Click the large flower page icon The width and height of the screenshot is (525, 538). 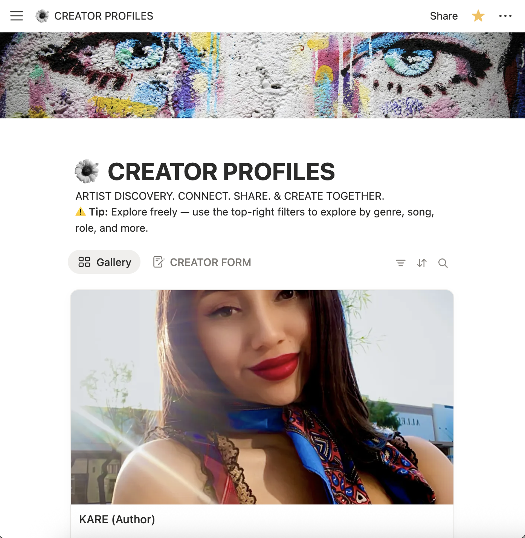(87, 171)
